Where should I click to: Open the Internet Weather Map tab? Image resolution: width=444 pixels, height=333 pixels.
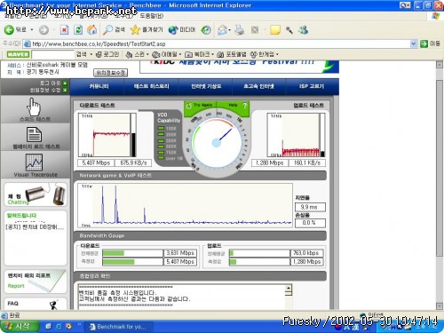206,86
